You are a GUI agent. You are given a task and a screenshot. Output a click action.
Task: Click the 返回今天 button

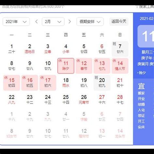coord(119,21)
